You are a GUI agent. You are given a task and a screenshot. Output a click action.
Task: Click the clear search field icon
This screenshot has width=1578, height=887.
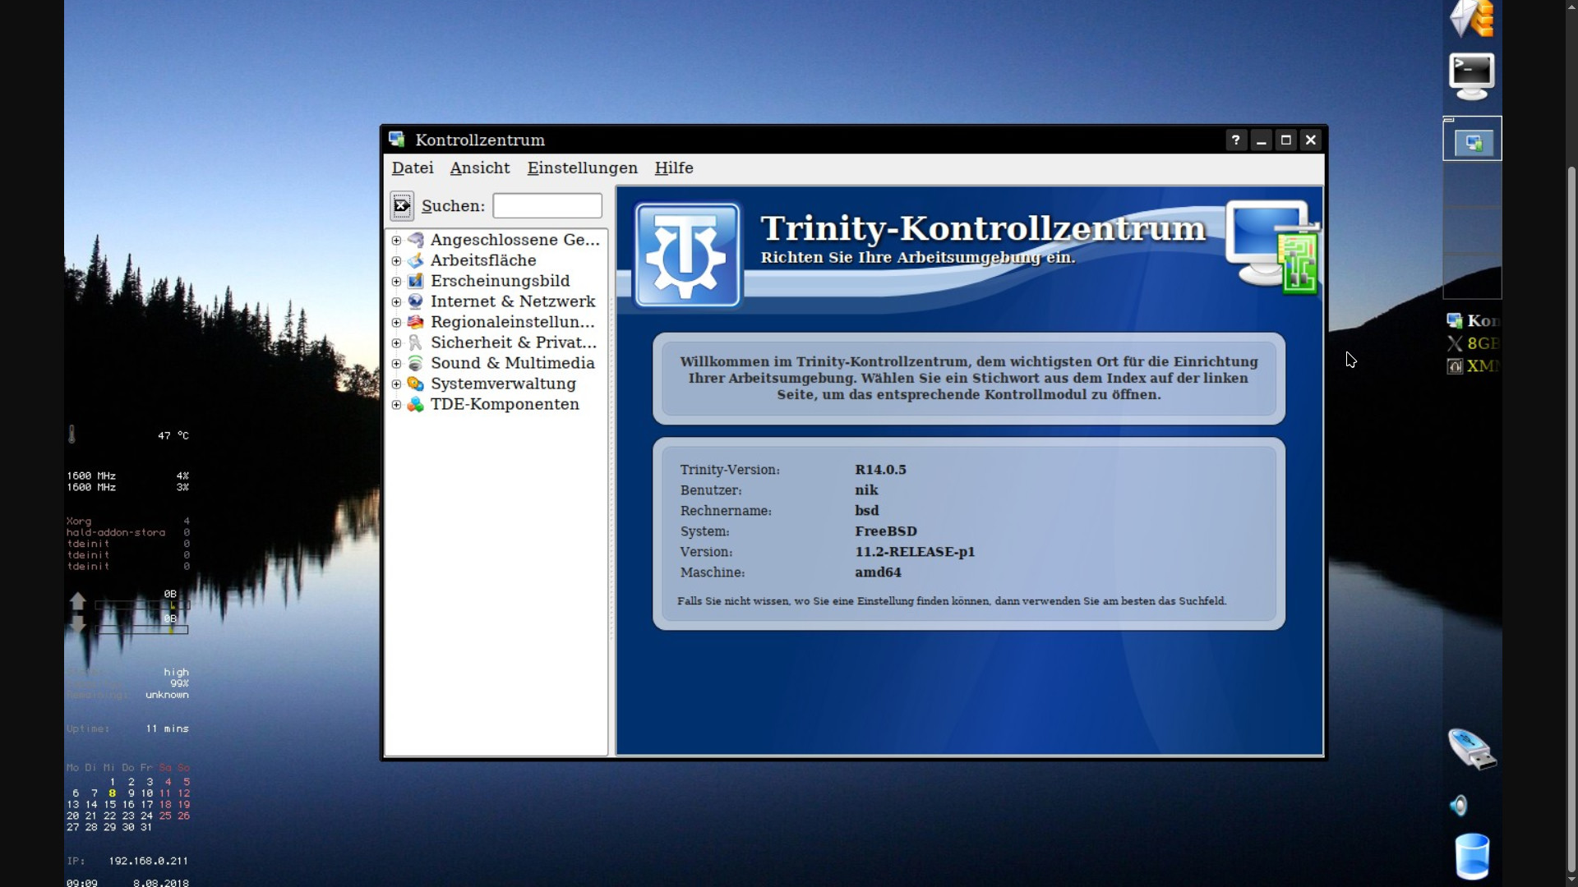pyautogui.click(x=401, y=205)
